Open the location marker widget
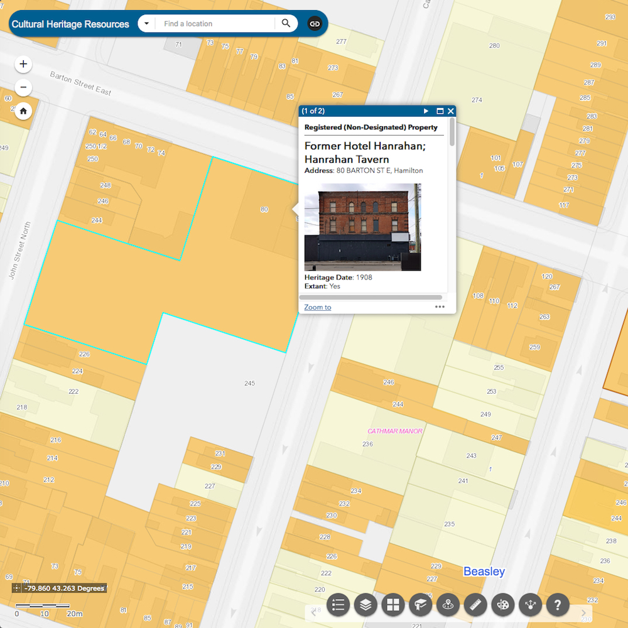The height and width of the screenshot is (628, 628). click(x=448, y=605)
